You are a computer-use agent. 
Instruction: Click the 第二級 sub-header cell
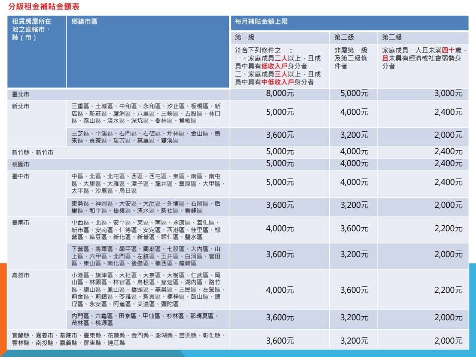click(x=344, y=38)
